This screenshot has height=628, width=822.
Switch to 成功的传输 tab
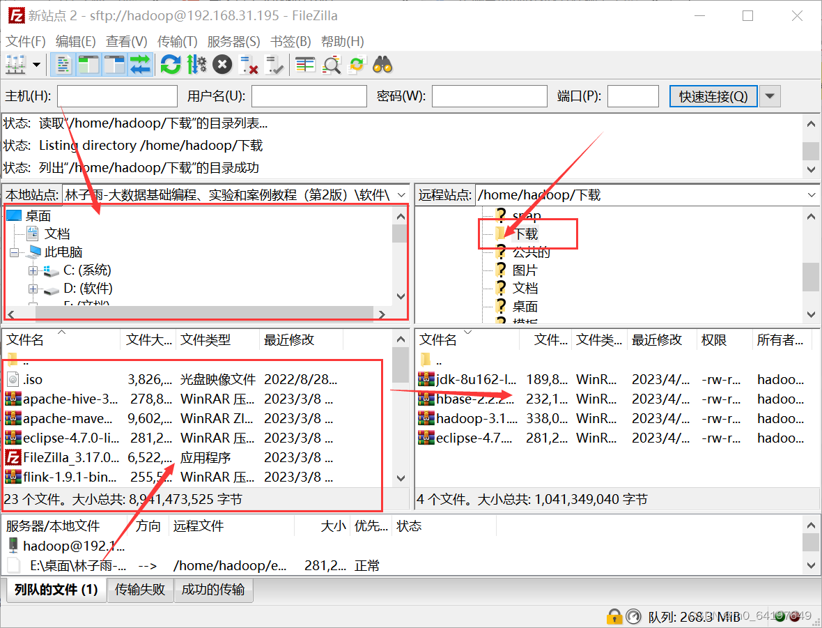click(213, 590)
